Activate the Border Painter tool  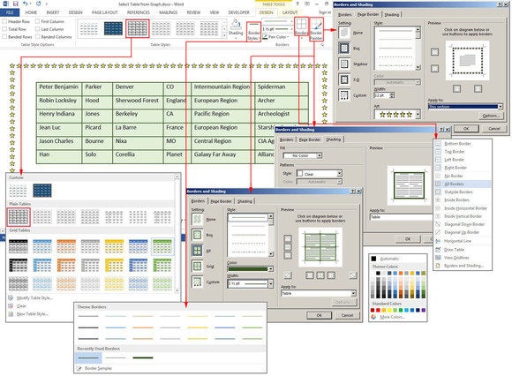pyautogui.click(x=316, y=29)
